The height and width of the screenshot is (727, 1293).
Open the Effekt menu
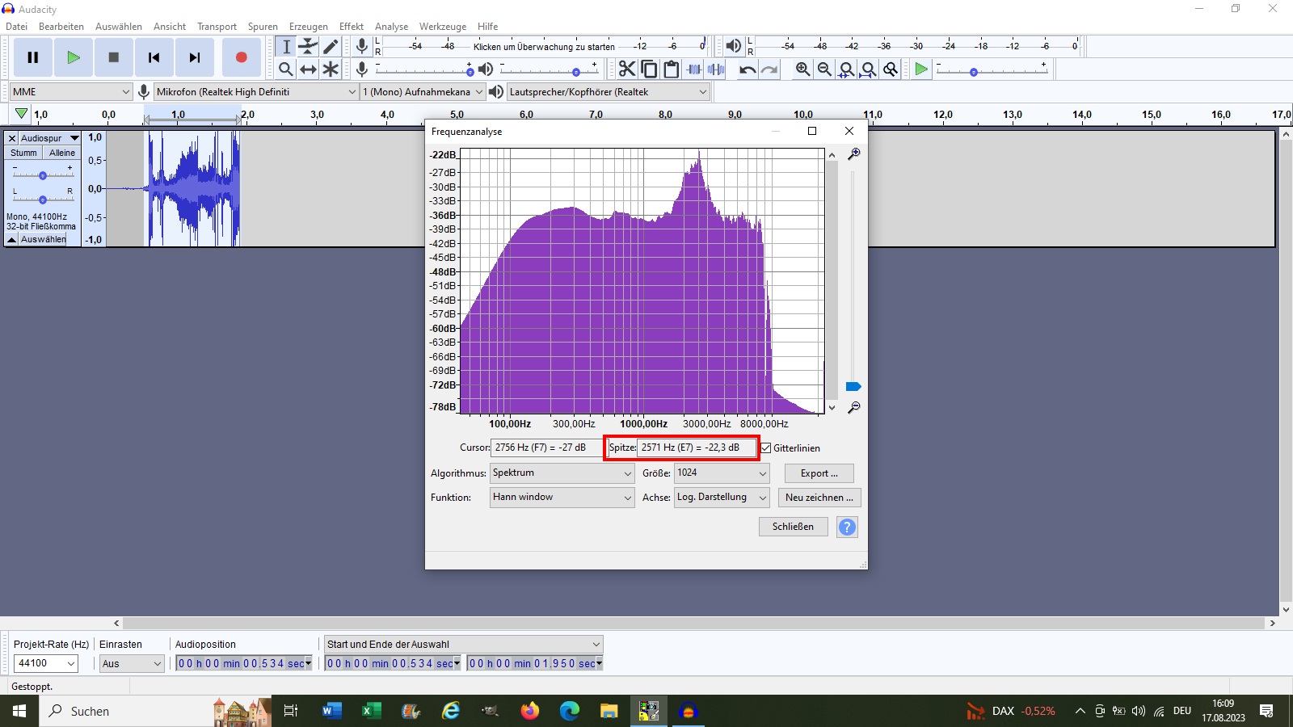click(x=351, y=27)
